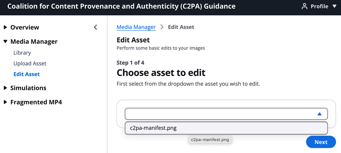Screen dimensions: 341x153
Task: Follow the Media Manager breadcrumb link
Action: pyautogui.click(x=136, y=27)
